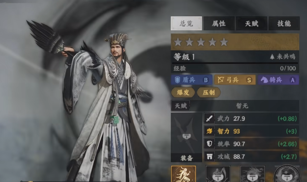
Task: Click the 经验 experience progress bar
Action: coord(235,63)
